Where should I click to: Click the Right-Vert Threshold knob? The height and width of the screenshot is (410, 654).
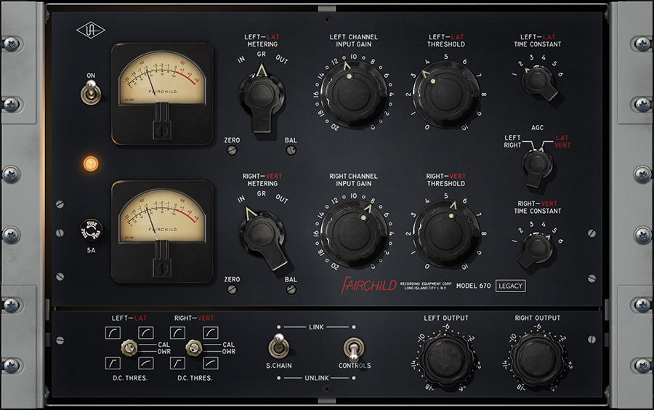pyautogui.click(x=446, y=233)
